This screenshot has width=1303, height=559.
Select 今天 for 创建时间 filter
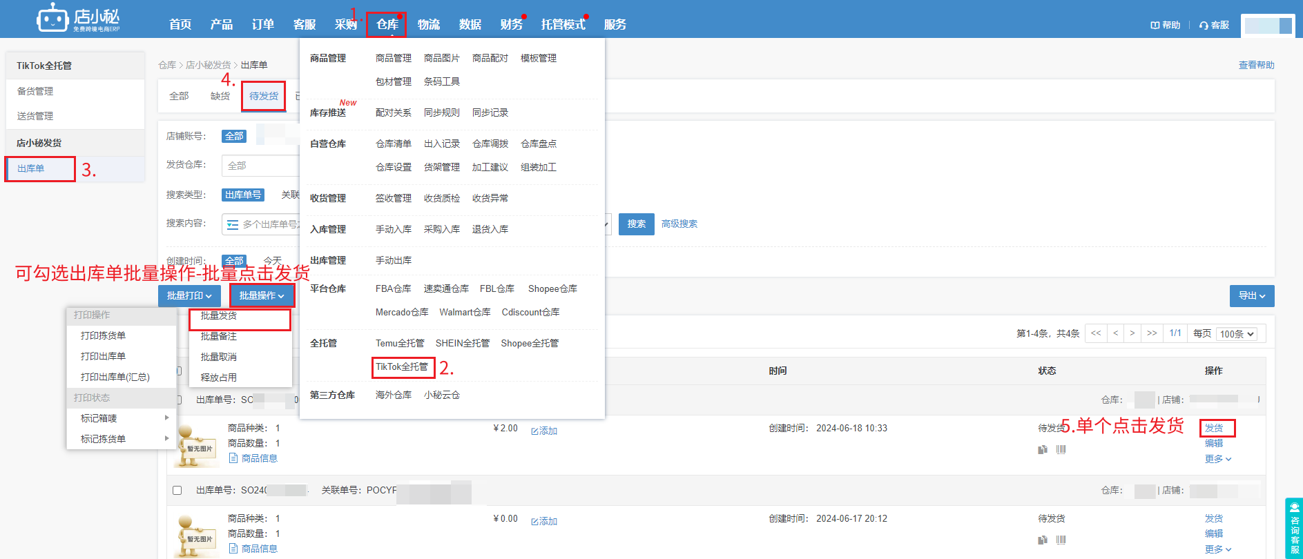[273, 261]
